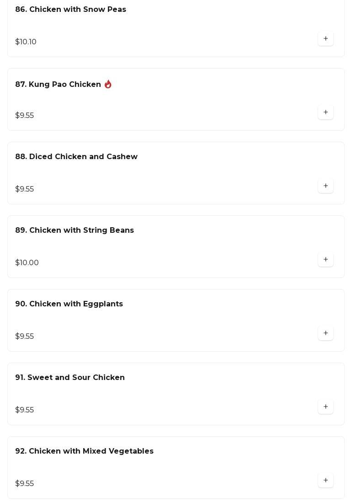352x503 pixels.
Task: Add Chicken with Mixed Vegetables to cart
Action: [x=325, y=481]
